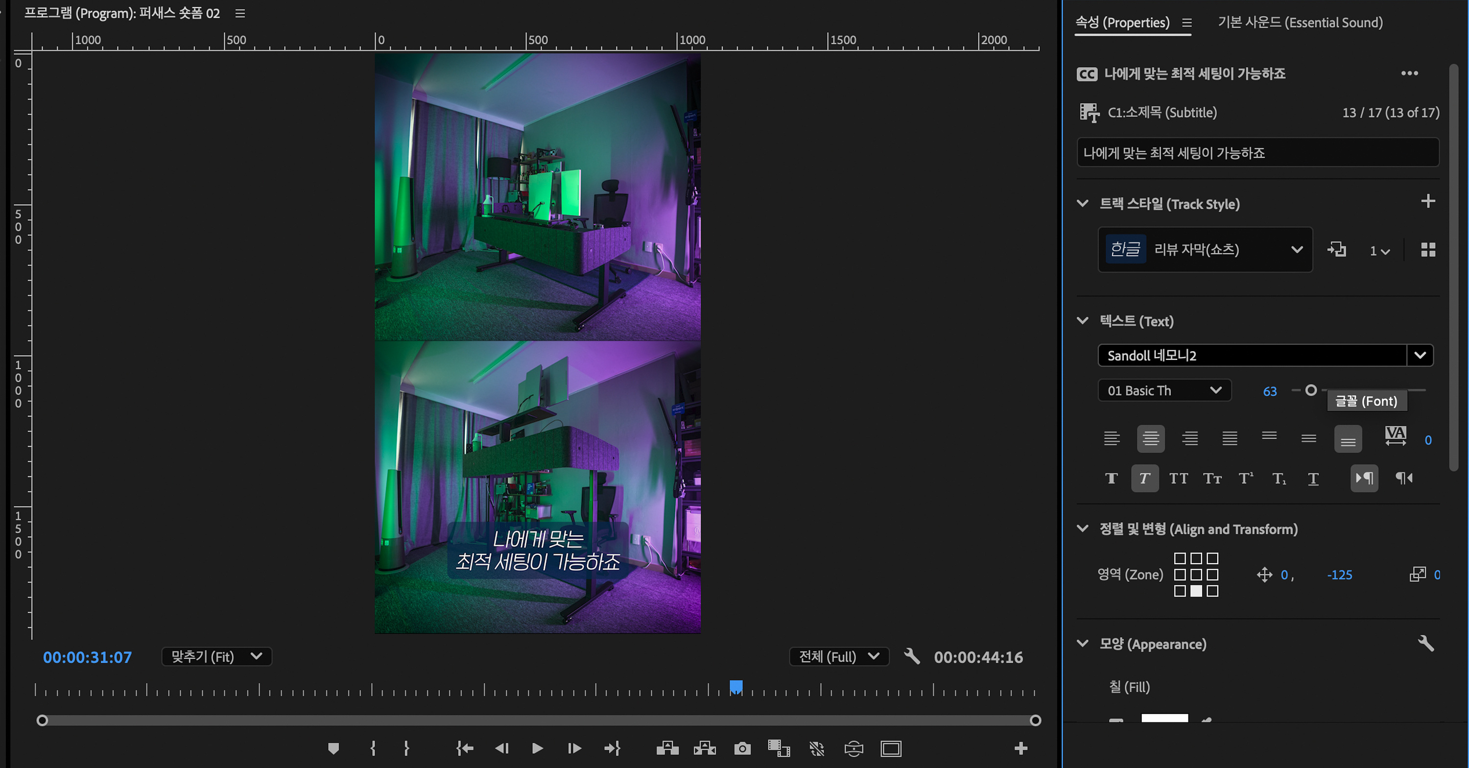The height and width of the screenshot is (768, 1469).
Task: Click the font size slider handle
Action: pos(1311,390)
